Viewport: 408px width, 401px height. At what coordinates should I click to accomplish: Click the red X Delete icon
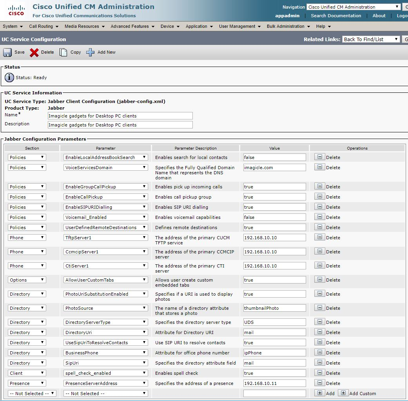pos(34,52)
